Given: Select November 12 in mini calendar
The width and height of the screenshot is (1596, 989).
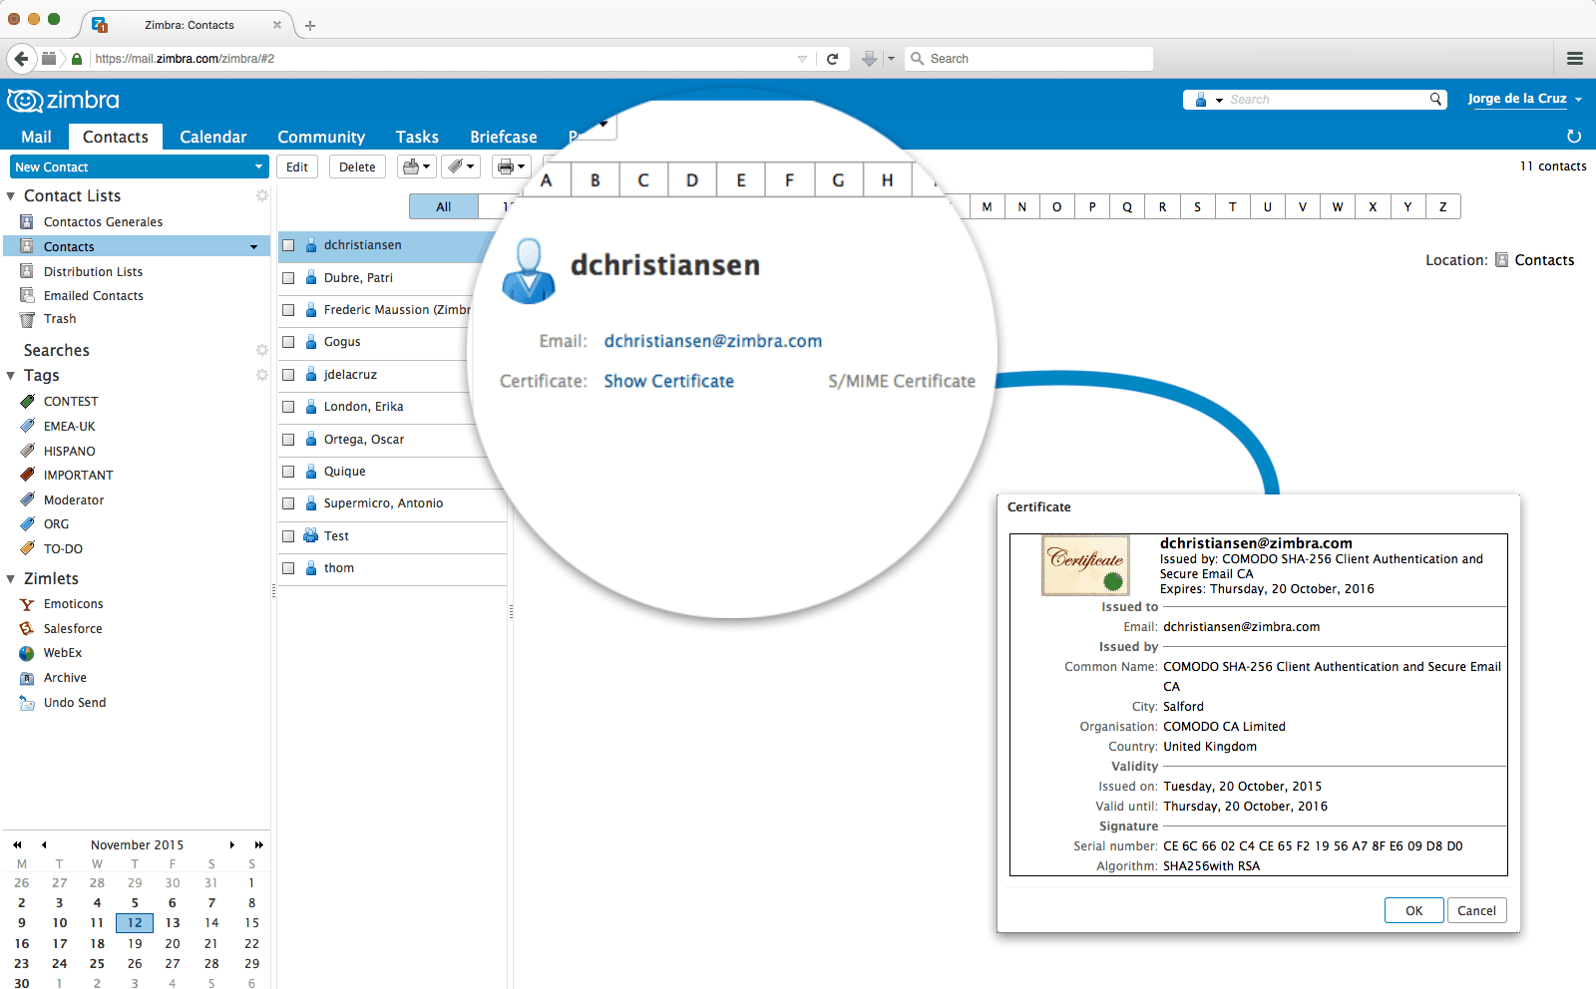Looking at the screenshot, I should [135, 923].
